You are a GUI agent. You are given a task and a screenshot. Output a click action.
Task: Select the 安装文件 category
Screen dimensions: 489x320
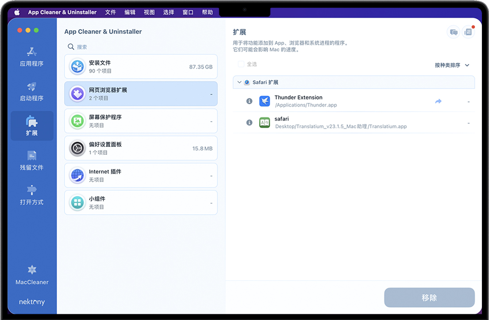coord(141,66)
